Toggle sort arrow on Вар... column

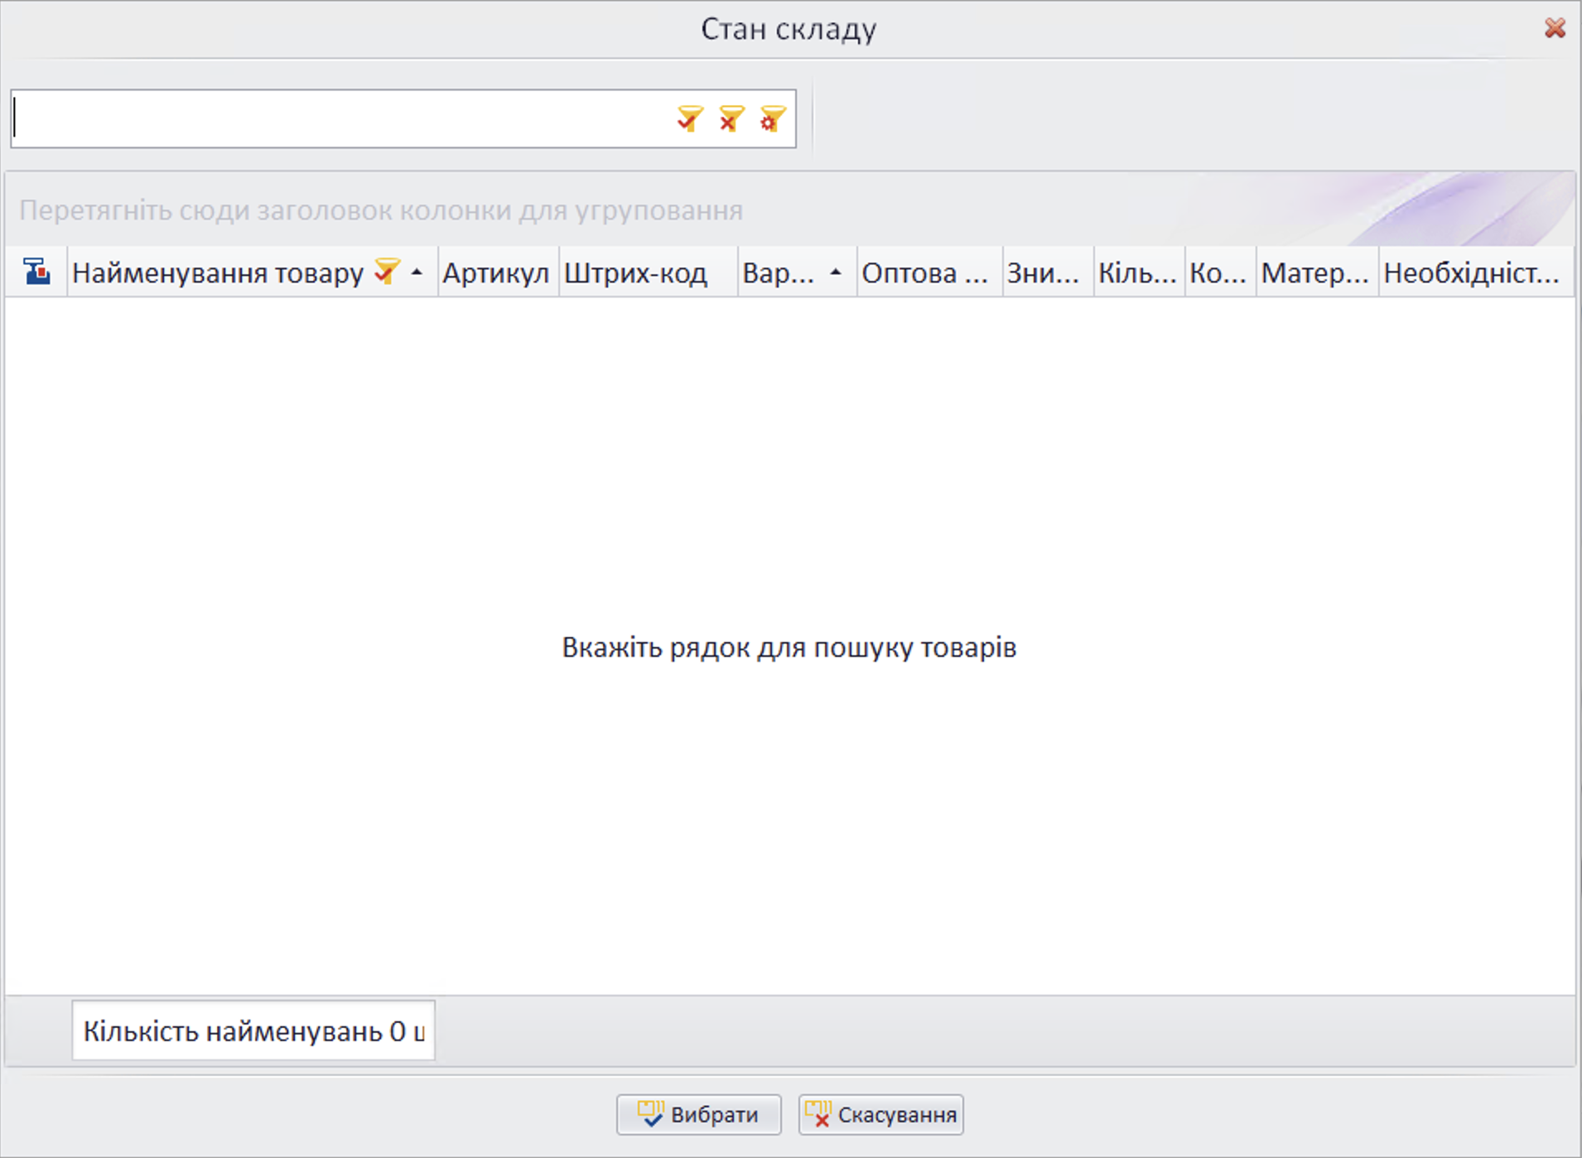coord(836,272)
